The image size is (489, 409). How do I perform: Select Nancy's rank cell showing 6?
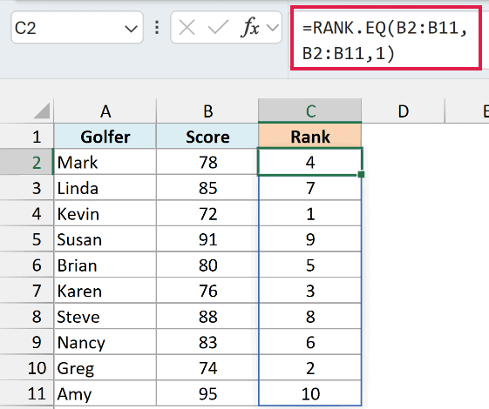click(310, 342)
